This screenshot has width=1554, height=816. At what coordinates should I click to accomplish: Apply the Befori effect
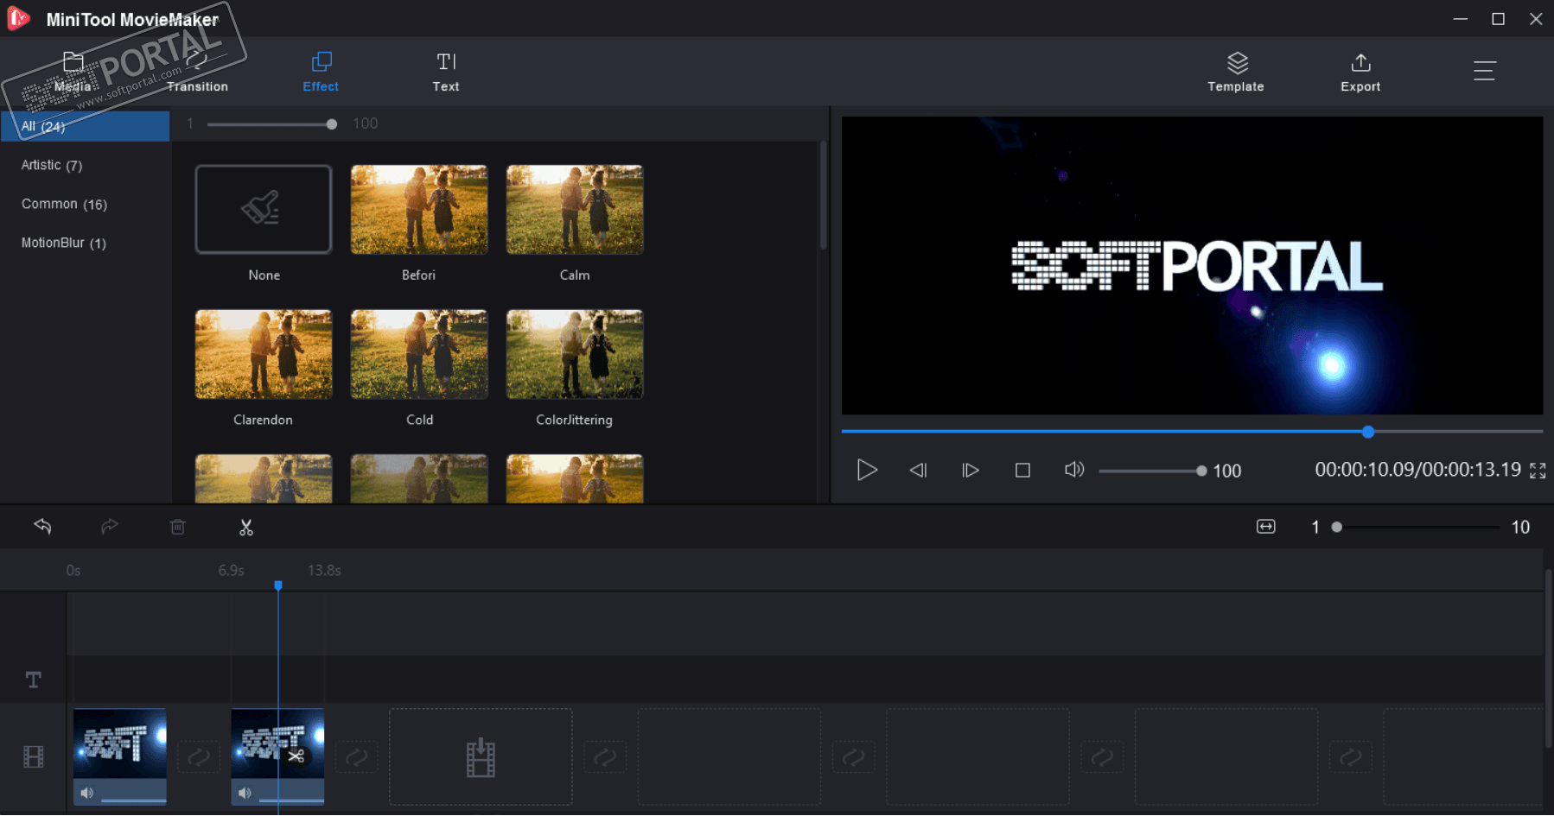point(419,210)
